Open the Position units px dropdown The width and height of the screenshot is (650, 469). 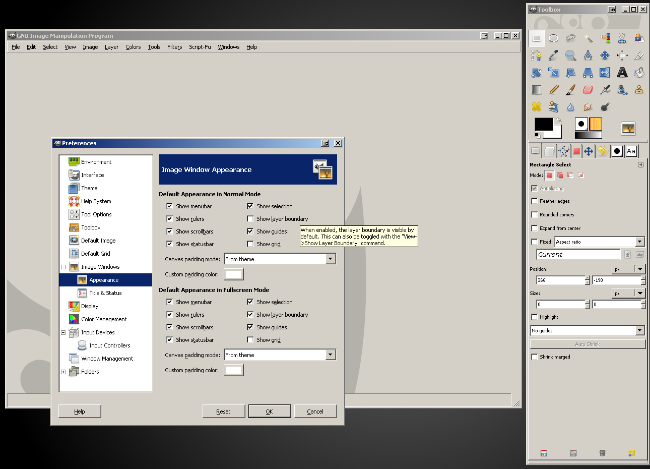(x=628, y=269)
